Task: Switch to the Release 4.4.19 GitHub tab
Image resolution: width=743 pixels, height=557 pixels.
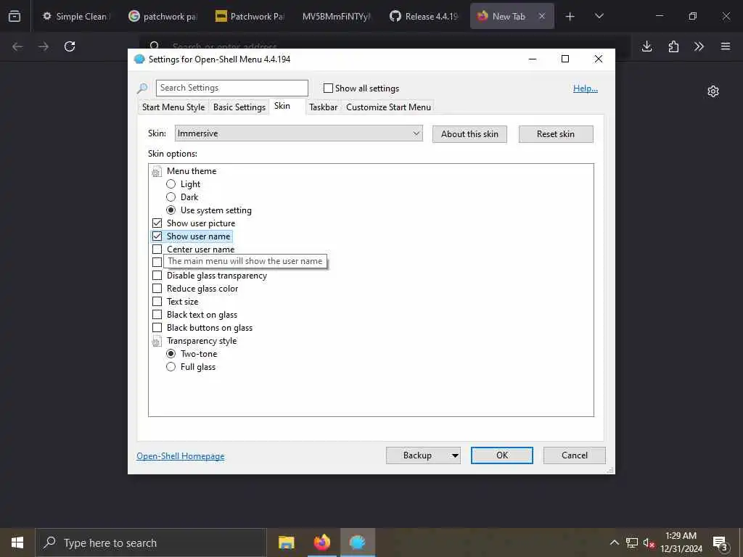Action: [x=424, y=16]
